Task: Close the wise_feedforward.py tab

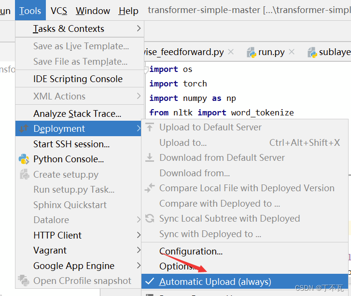Action: [231, 52]
